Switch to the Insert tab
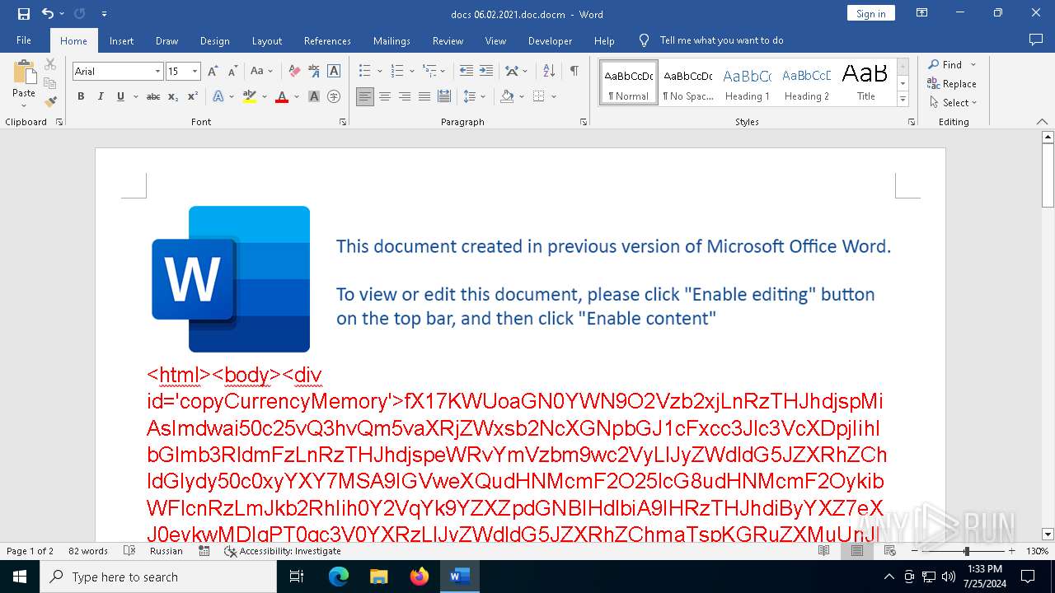This screenshot has width=1055, height=593. click(121, 40)
